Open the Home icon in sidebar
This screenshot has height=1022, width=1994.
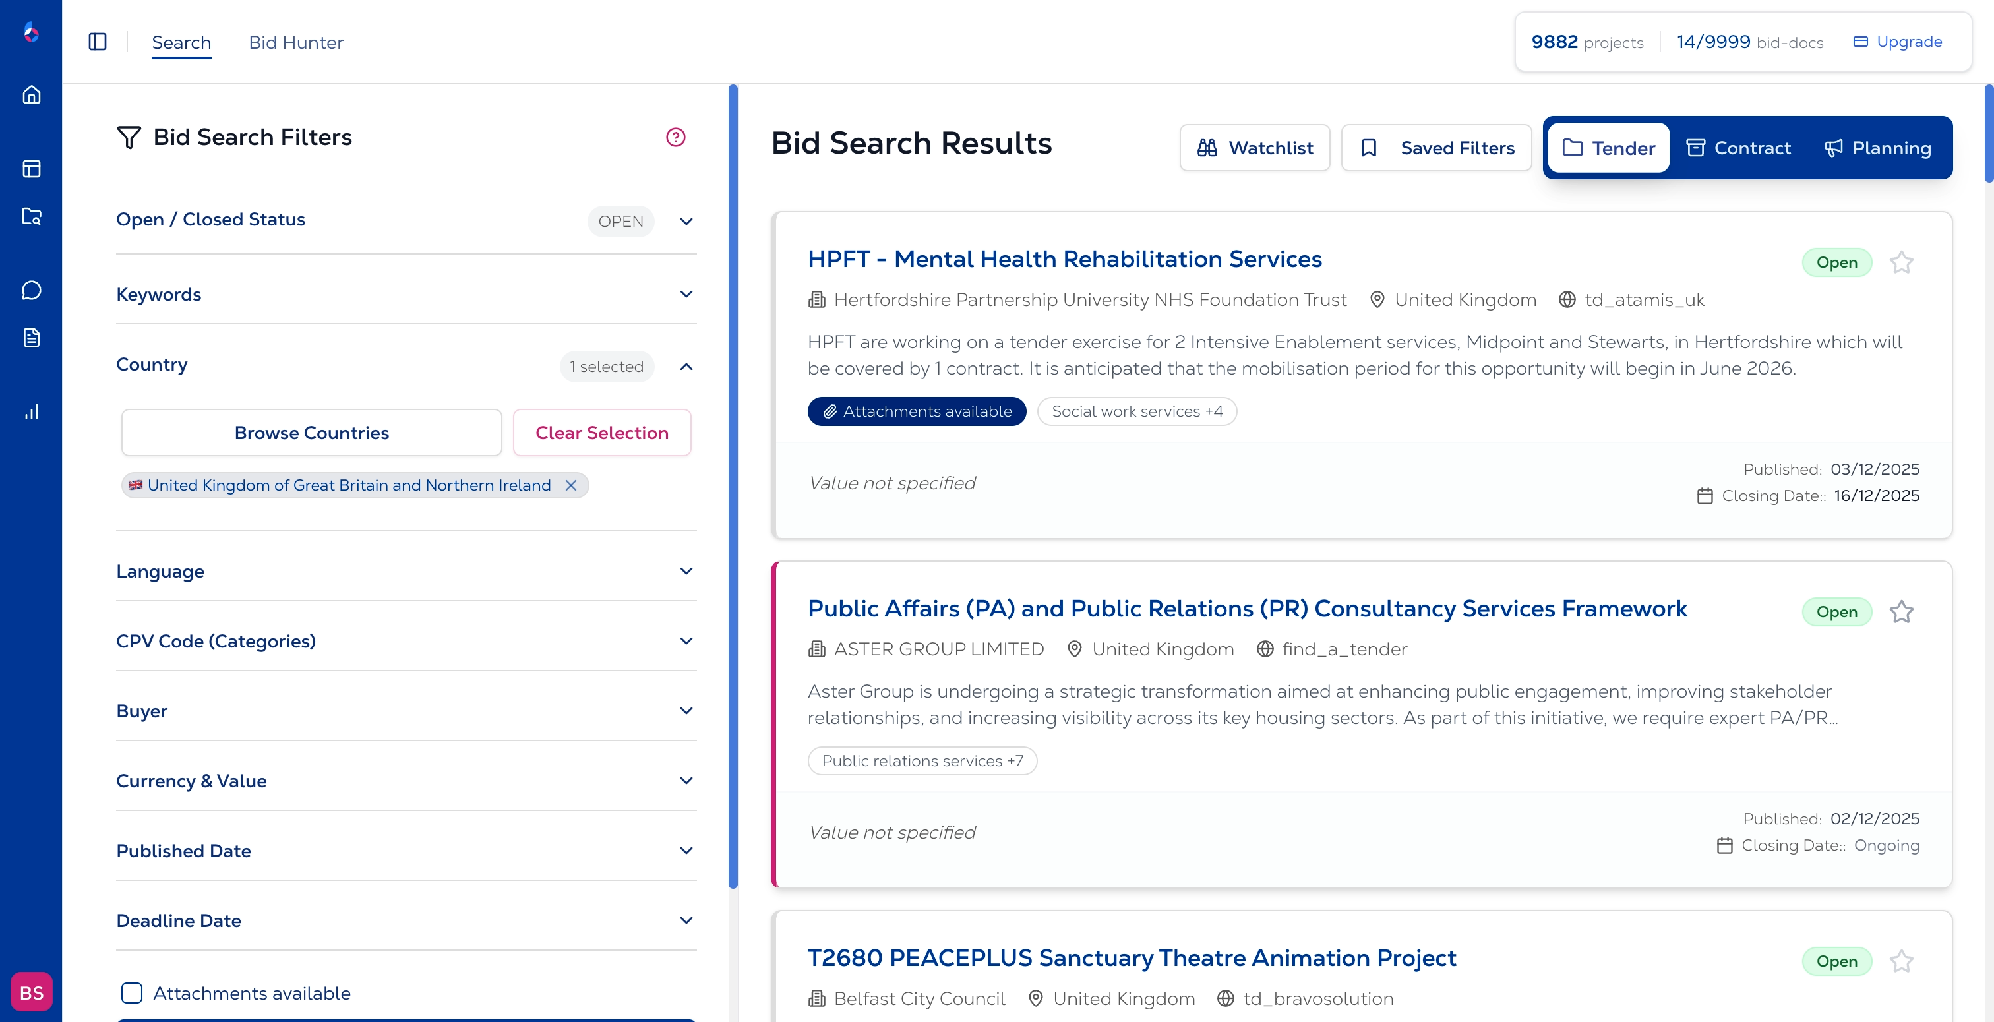point(32,94)
